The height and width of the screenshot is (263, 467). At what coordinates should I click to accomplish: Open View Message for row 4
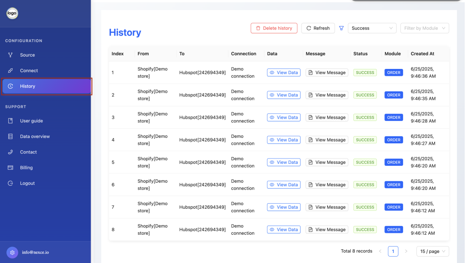point(327,140)
